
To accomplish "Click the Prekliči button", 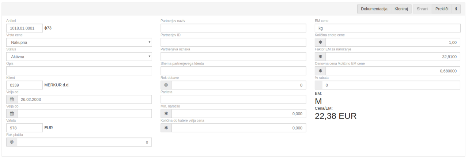I will coord(442,9).
